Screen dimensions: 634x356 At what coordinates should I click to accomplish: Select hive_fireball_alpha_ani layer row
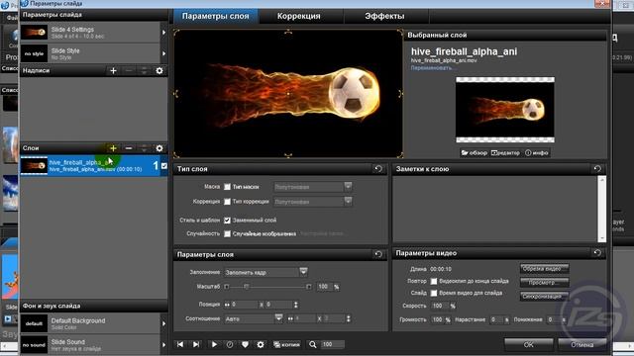pyautogui.click(x=94, y=166)
